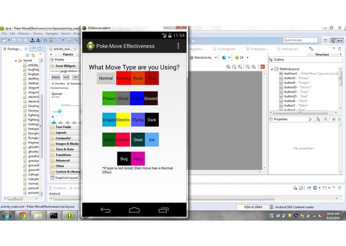Image resolution: width=346 pixels, height=246 pixels.
Task: Click the Show Advanced Properties icon
Action: [x=310, y=120]
